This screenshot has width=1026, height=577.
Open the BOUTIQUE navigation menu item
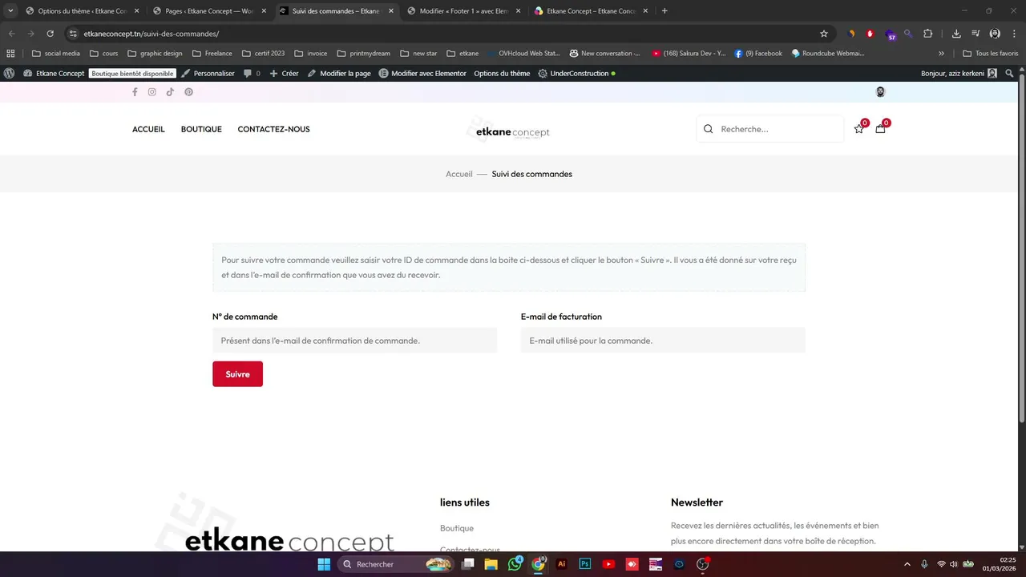201,129
